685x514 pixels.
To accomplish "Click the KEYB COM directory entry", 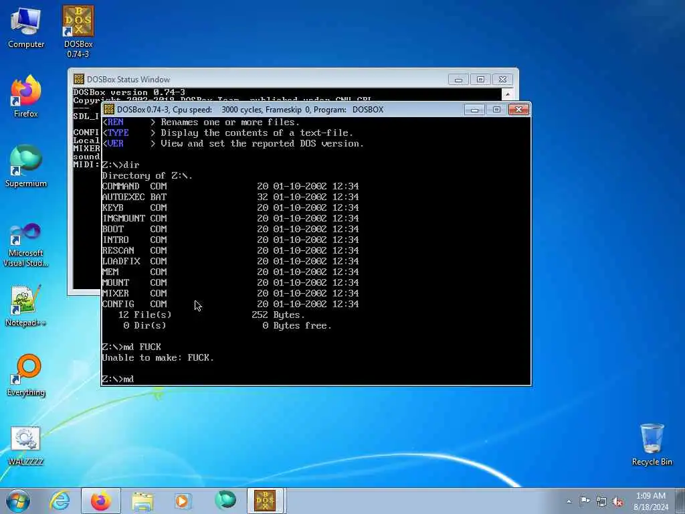I will pos(230,207).
